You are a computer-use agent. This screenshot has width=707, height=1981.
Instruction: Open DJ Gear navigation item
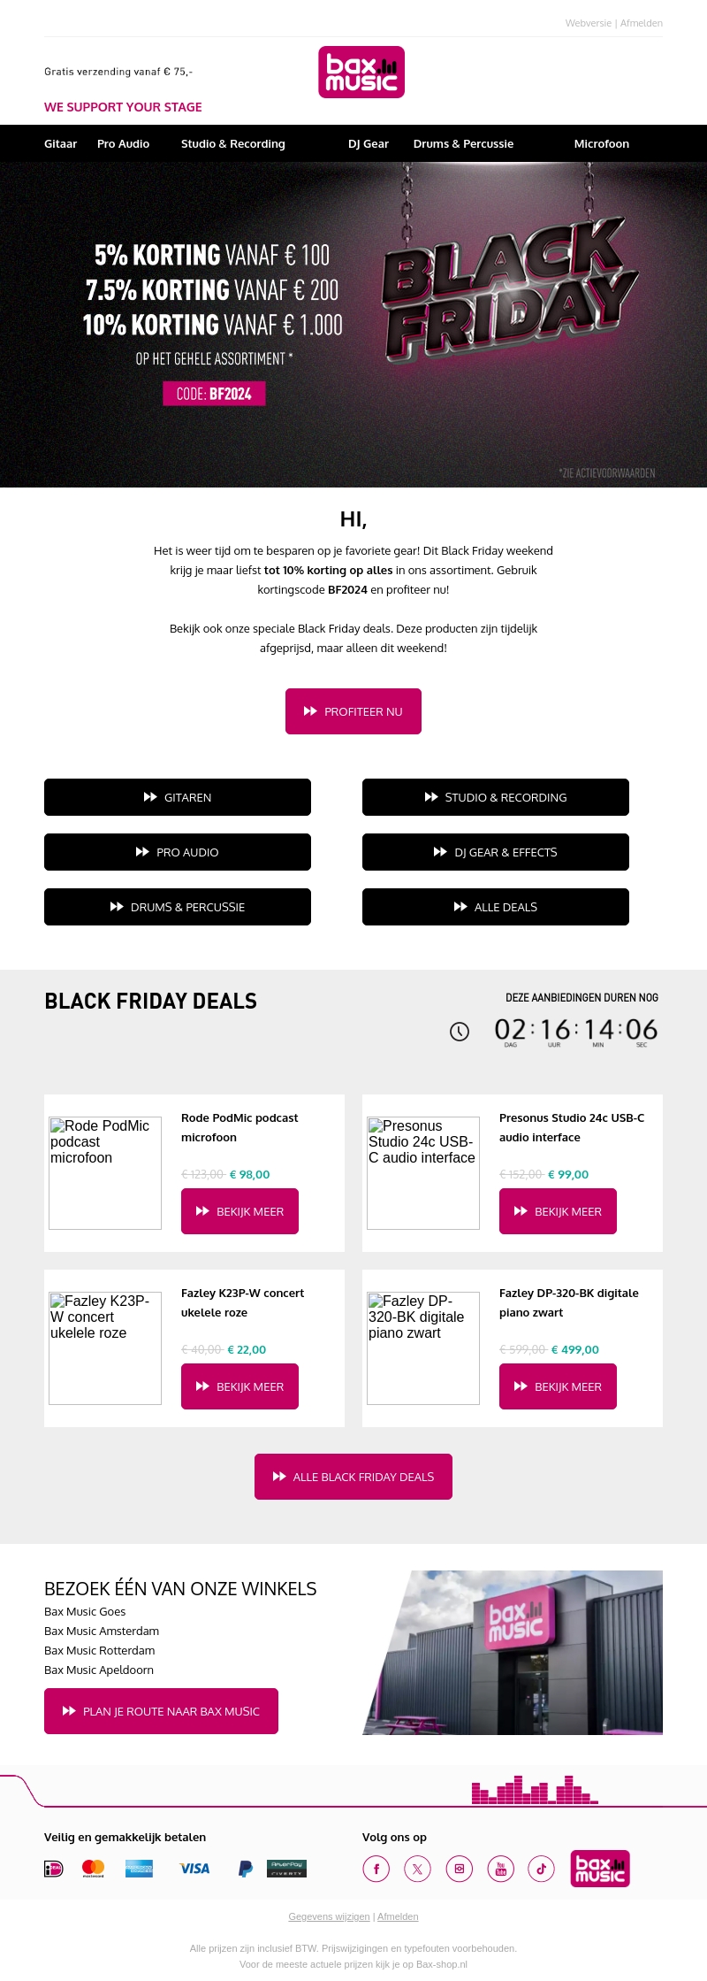[368, 144]
